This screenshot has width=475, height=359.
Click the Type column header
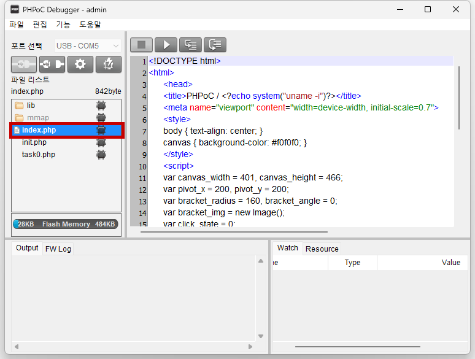pos(353,263)
